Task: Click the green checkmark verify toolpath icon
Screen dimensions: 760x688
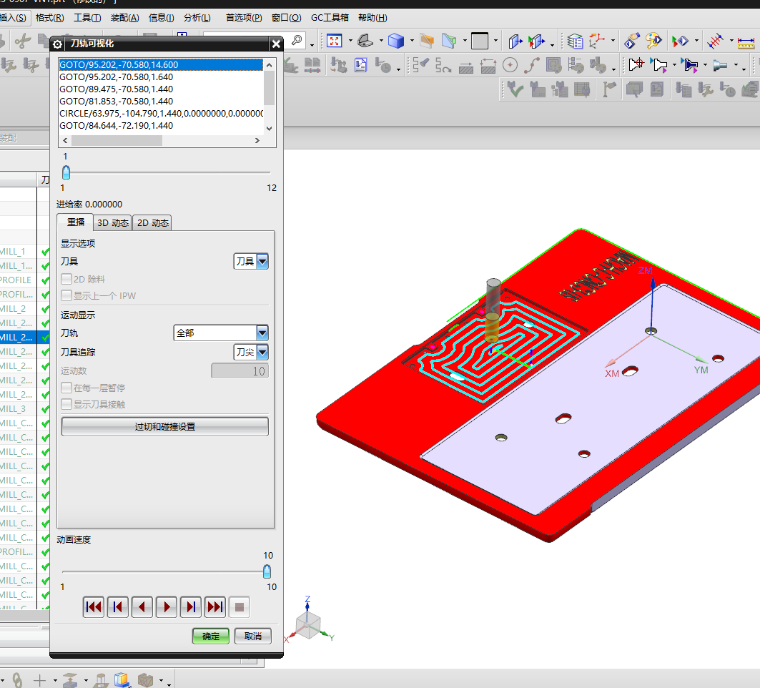Action: coord(515,89)
